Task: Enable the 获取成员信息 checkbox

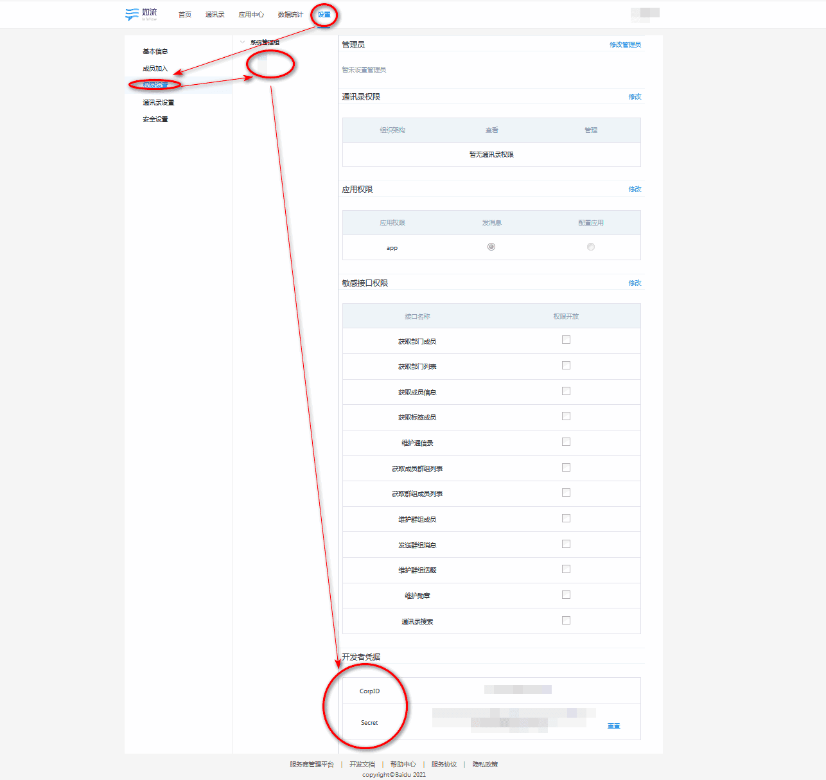Action: 566,391
